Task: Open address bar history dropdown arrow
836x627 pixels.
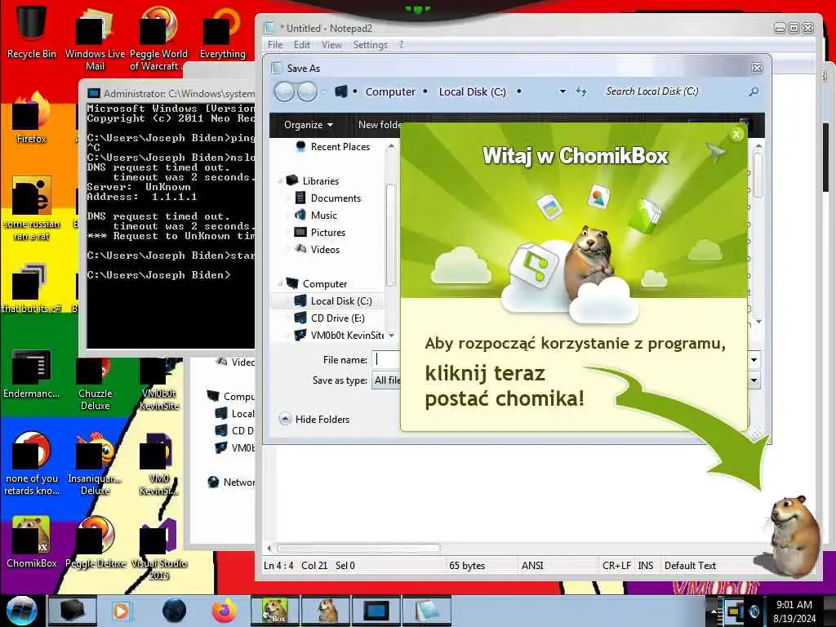Action: tap(563, 91)
